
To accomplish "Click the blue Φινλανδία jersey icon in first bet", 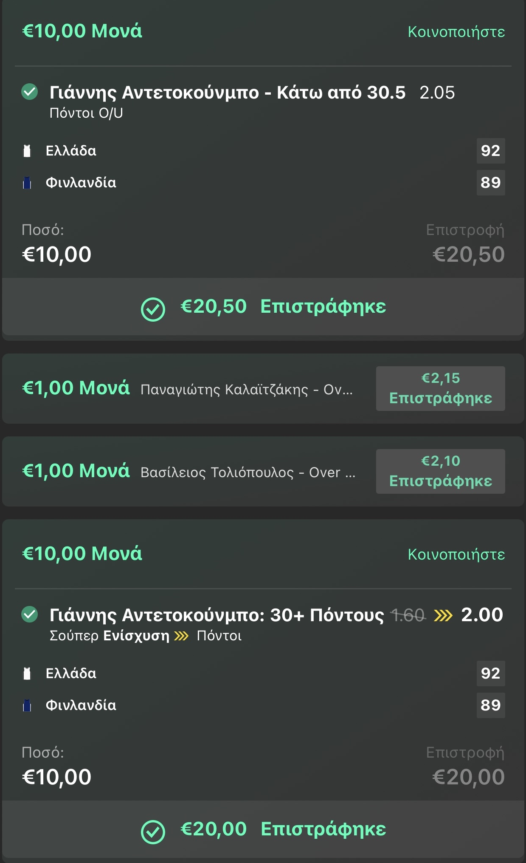I will pyautogui.click(x=27, y=183).
